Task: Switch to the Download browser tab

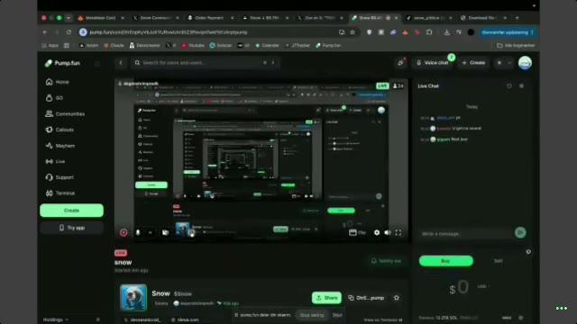Action: click(x=483, y=18)
